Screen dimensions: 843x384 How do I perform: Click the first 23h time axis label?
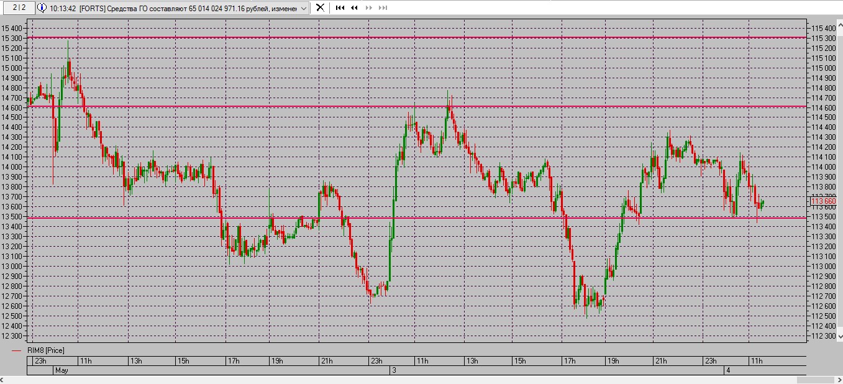(x=40, y=361)
